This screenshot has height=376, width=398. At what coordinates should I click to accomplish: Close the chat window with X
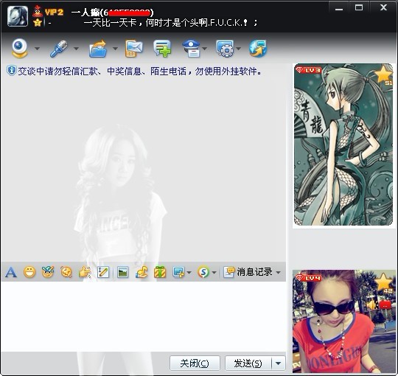pos(383,7)
